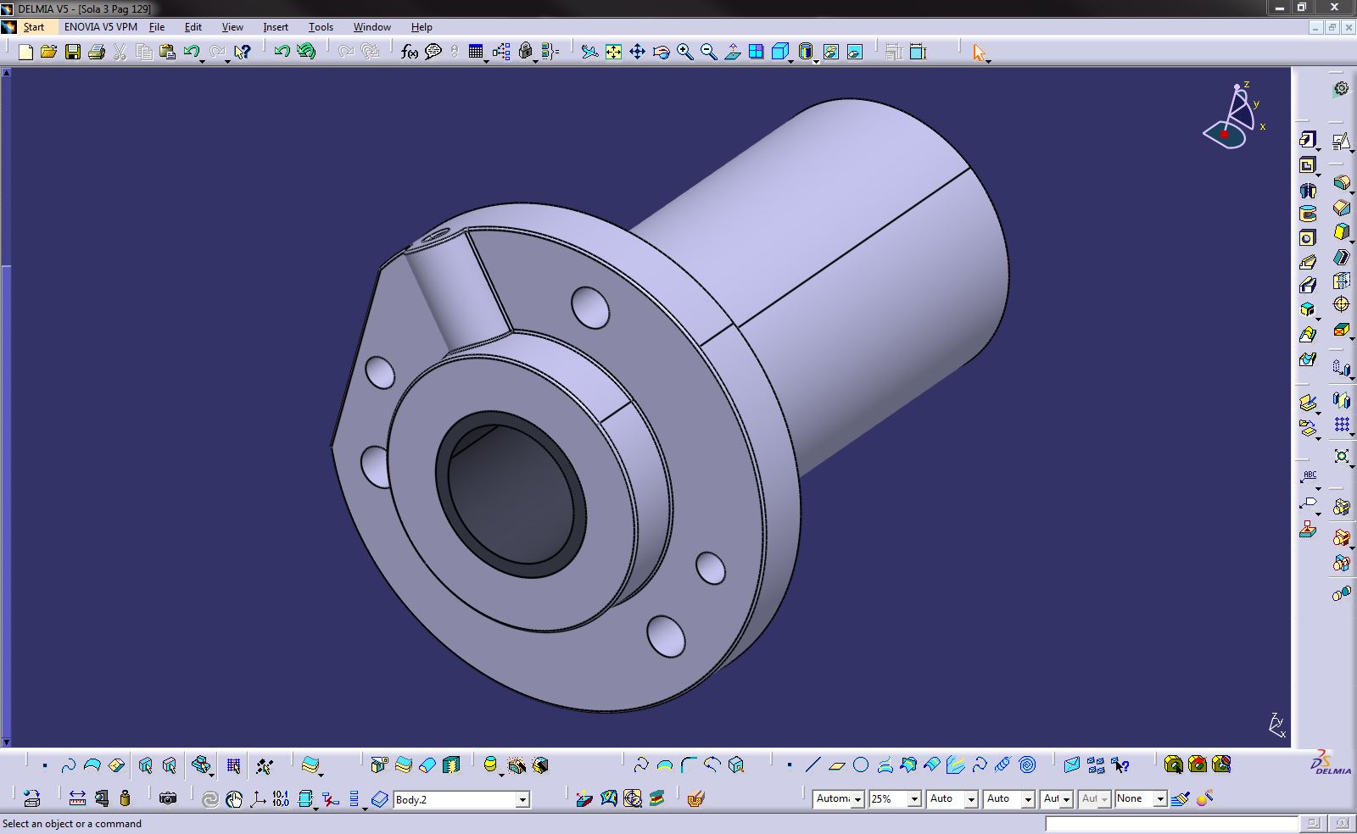Screen dimensions: 1357x834
Task: Click the Fit All In icon
Action: tap(613, 52)
